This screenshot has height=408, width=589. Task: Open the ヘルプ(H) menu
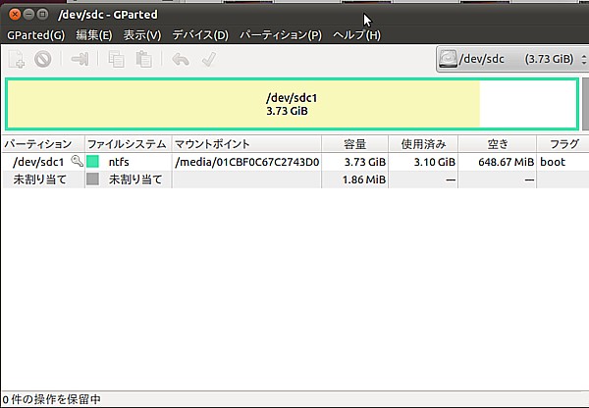point(356,35)
